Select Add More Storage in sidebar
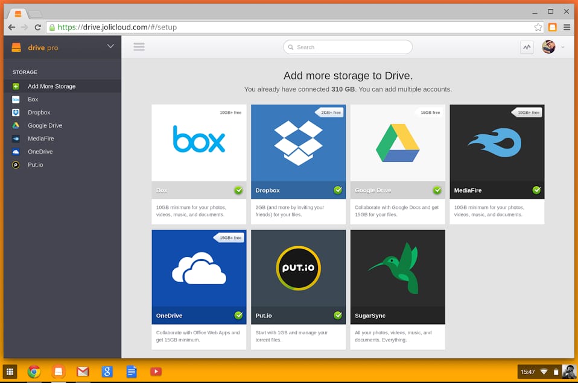Screen dimensions: 578x383 tap(62, 86)
